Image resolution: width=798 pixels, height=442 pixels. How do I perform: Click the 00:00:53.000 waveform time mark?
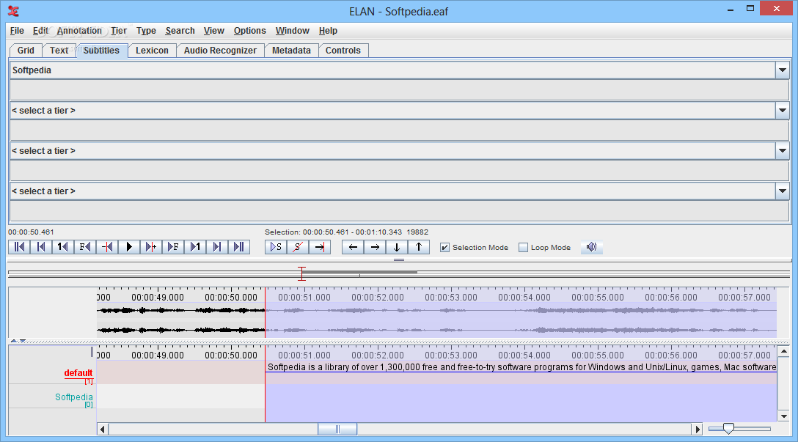[x=451, y=297]
